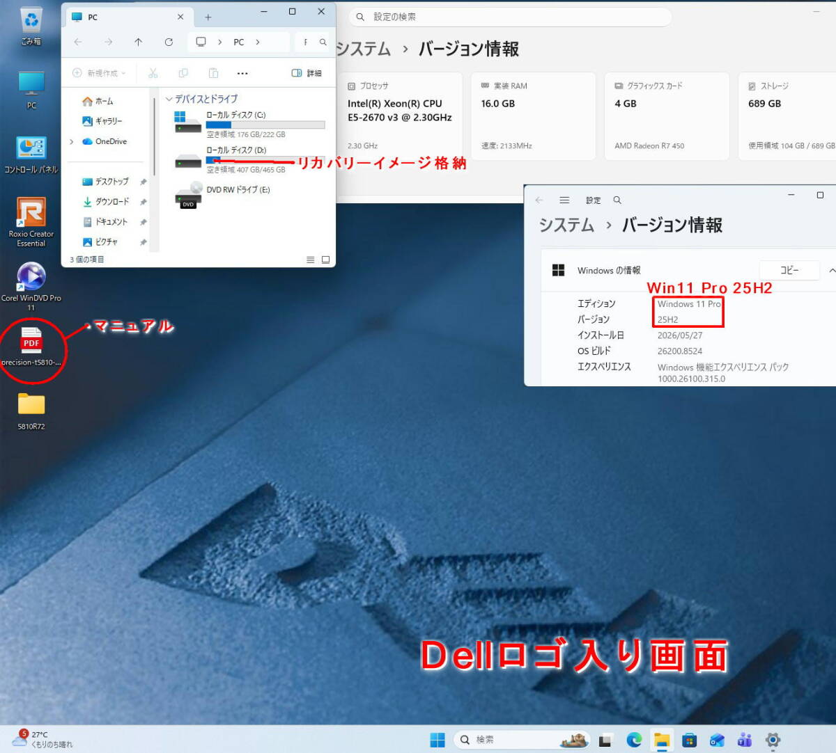The image size is (836, 753).
Task: Click the taskbar search box (検索)
Action: pyautogui.click(x=522, y=740)
